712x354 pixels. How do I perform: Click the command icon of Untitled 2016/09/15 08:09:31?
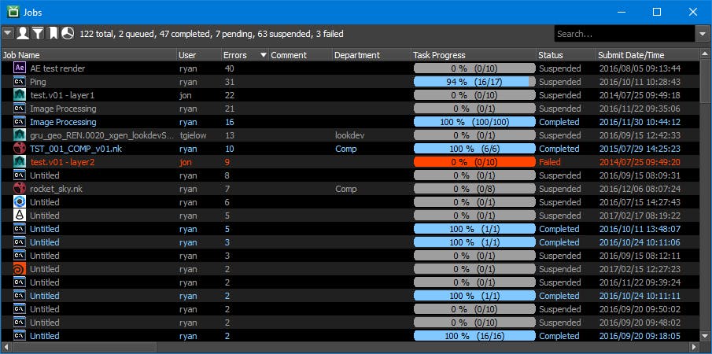pos(20,175)
